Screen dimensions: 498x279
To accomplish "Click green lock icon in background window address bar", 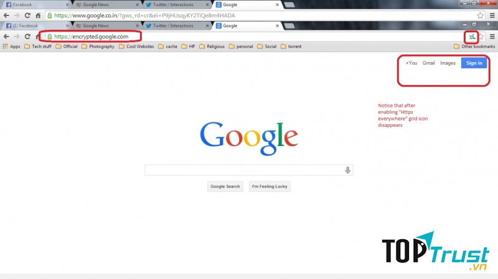I will point(50,15).
